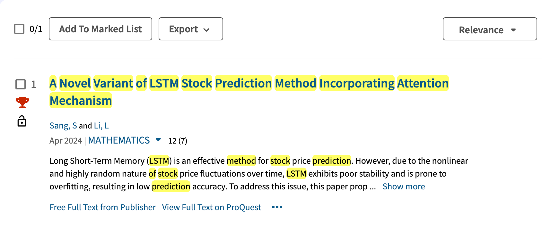View author profile for Sang, S
Viewport: 542px width, 232px height.
click(63, 126)
